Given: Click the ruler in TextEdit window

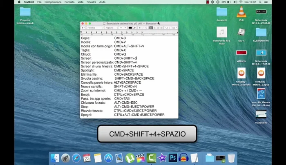Looking at the screenshot, I should point(129,33).
